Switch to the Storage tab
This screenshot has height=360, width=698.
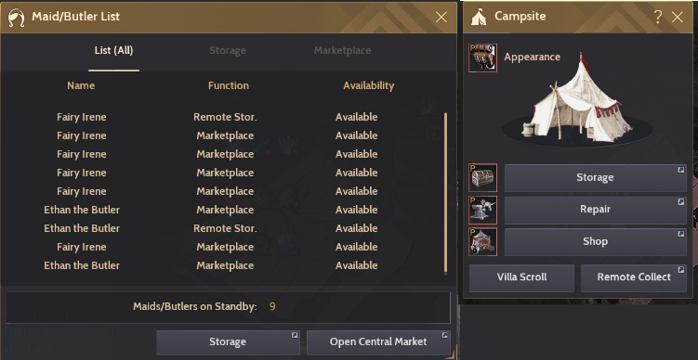click(x=228, y=51)
